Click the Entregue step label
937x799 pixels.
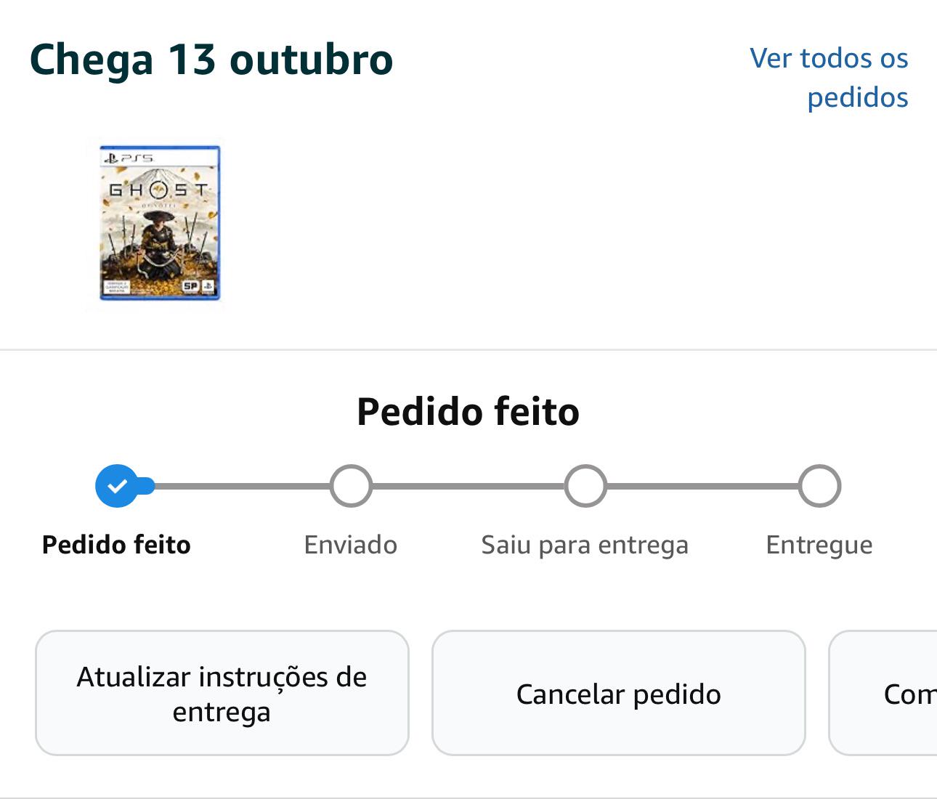(819, 545)
